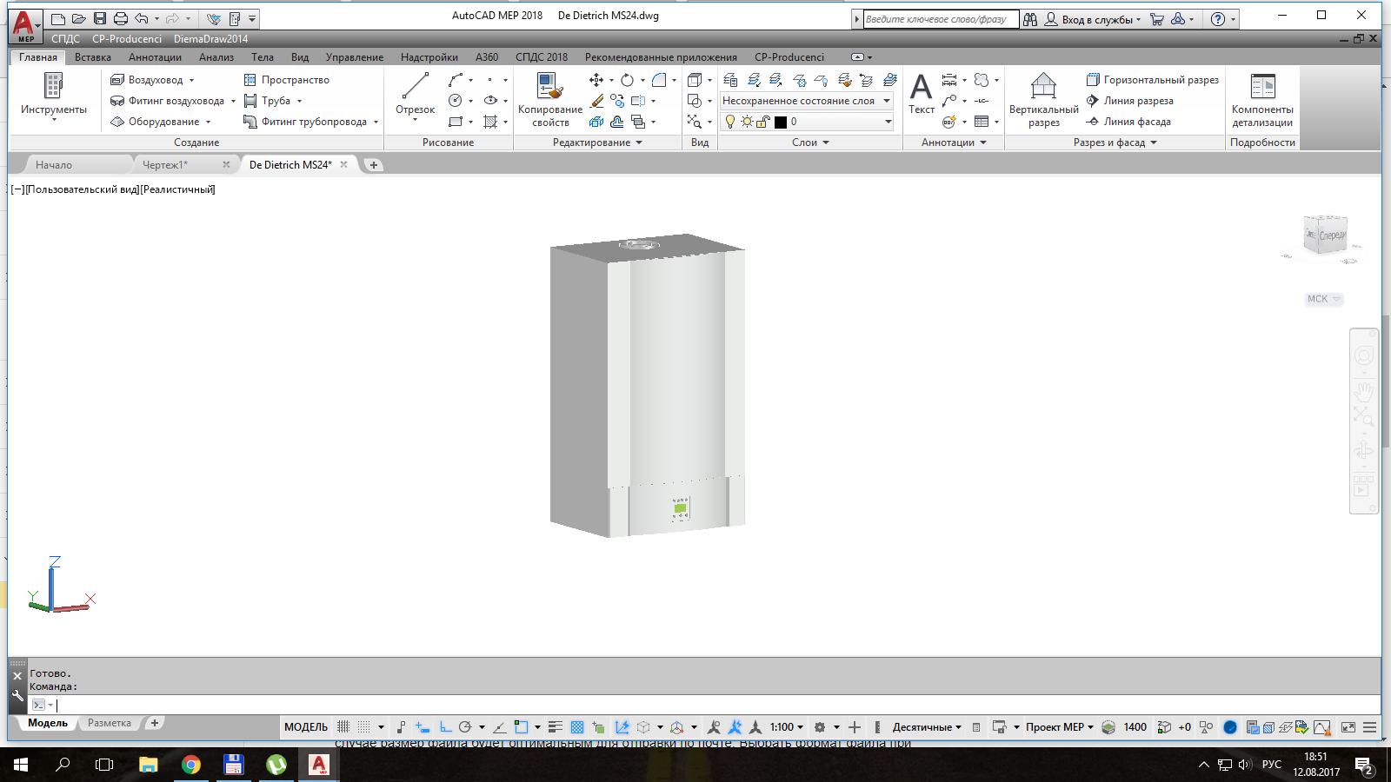Click the Mirror tool icon
The image size is (1391, 782).
pos(638,101)
